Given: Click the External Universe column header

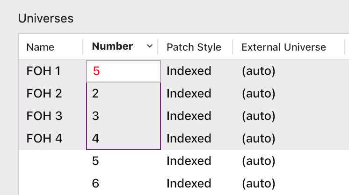Looking at the screenshot, I should tap(284, 47).
